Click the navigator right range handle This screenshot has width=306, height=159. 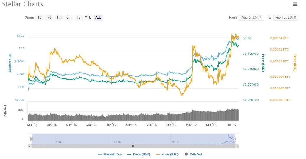tap(235, 139)
